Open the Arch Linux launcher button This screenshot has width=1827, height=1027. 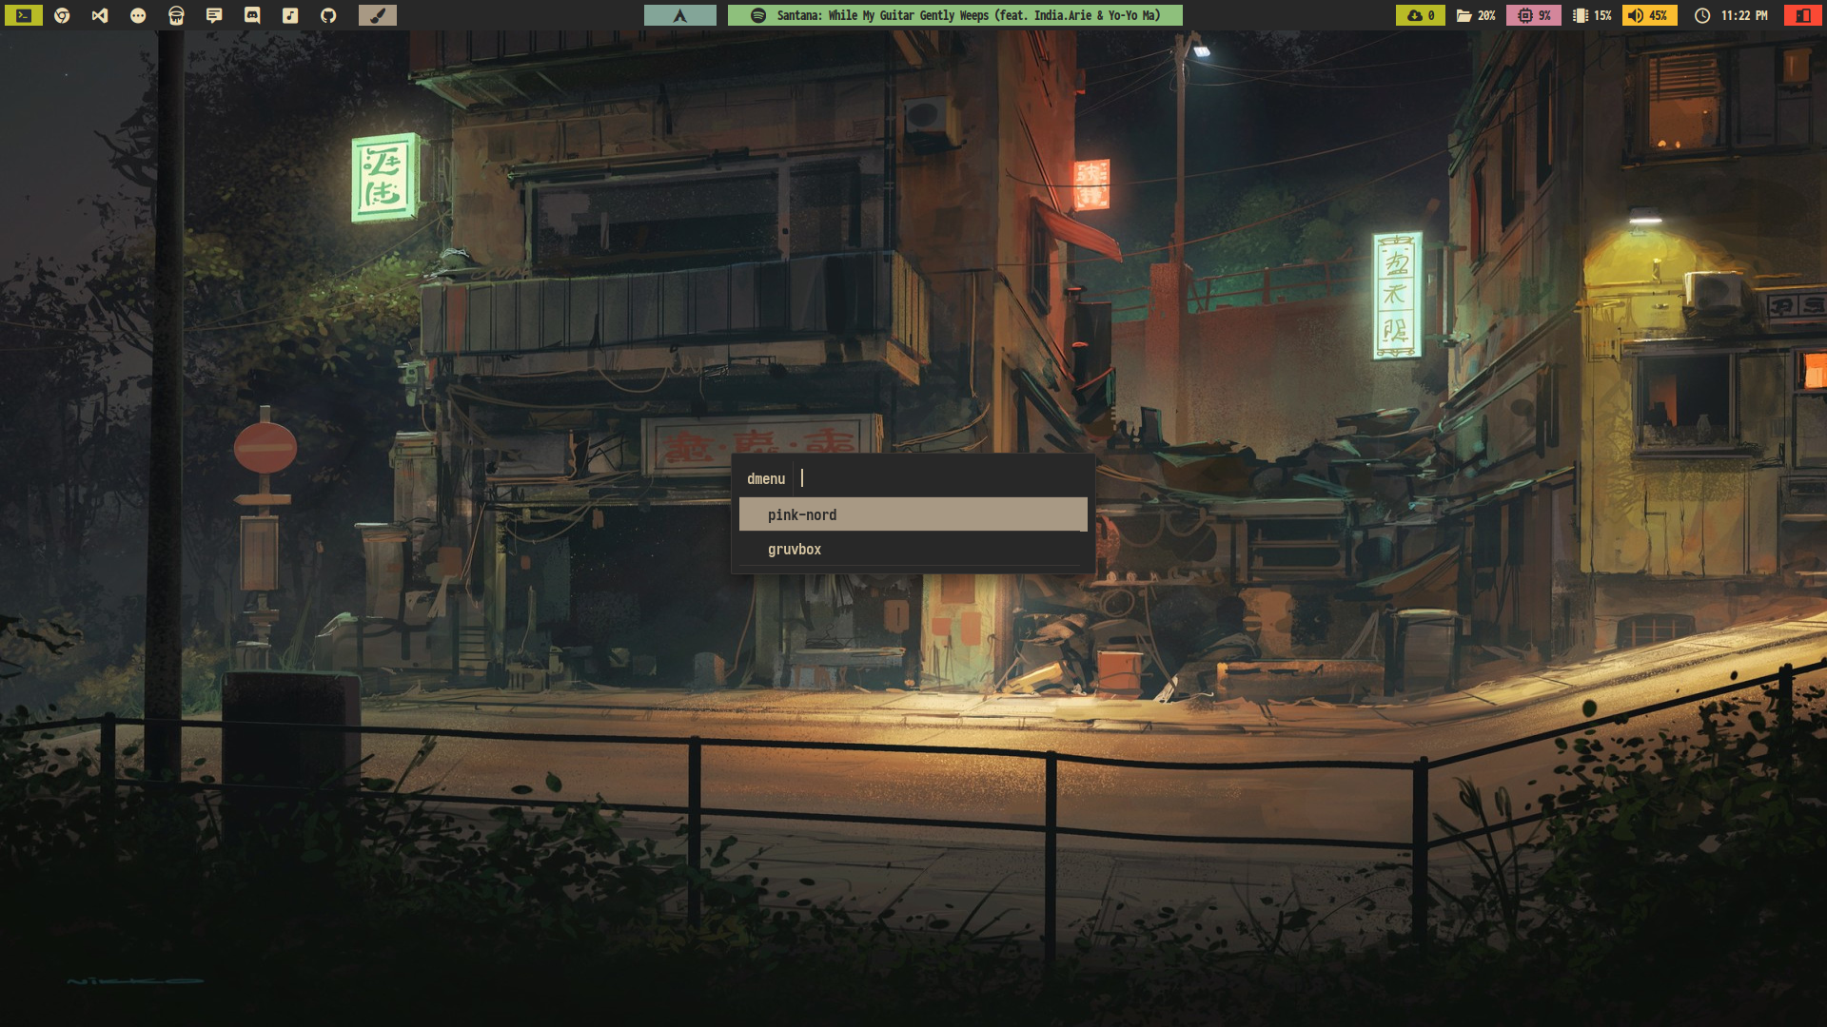tap(679, 15)
